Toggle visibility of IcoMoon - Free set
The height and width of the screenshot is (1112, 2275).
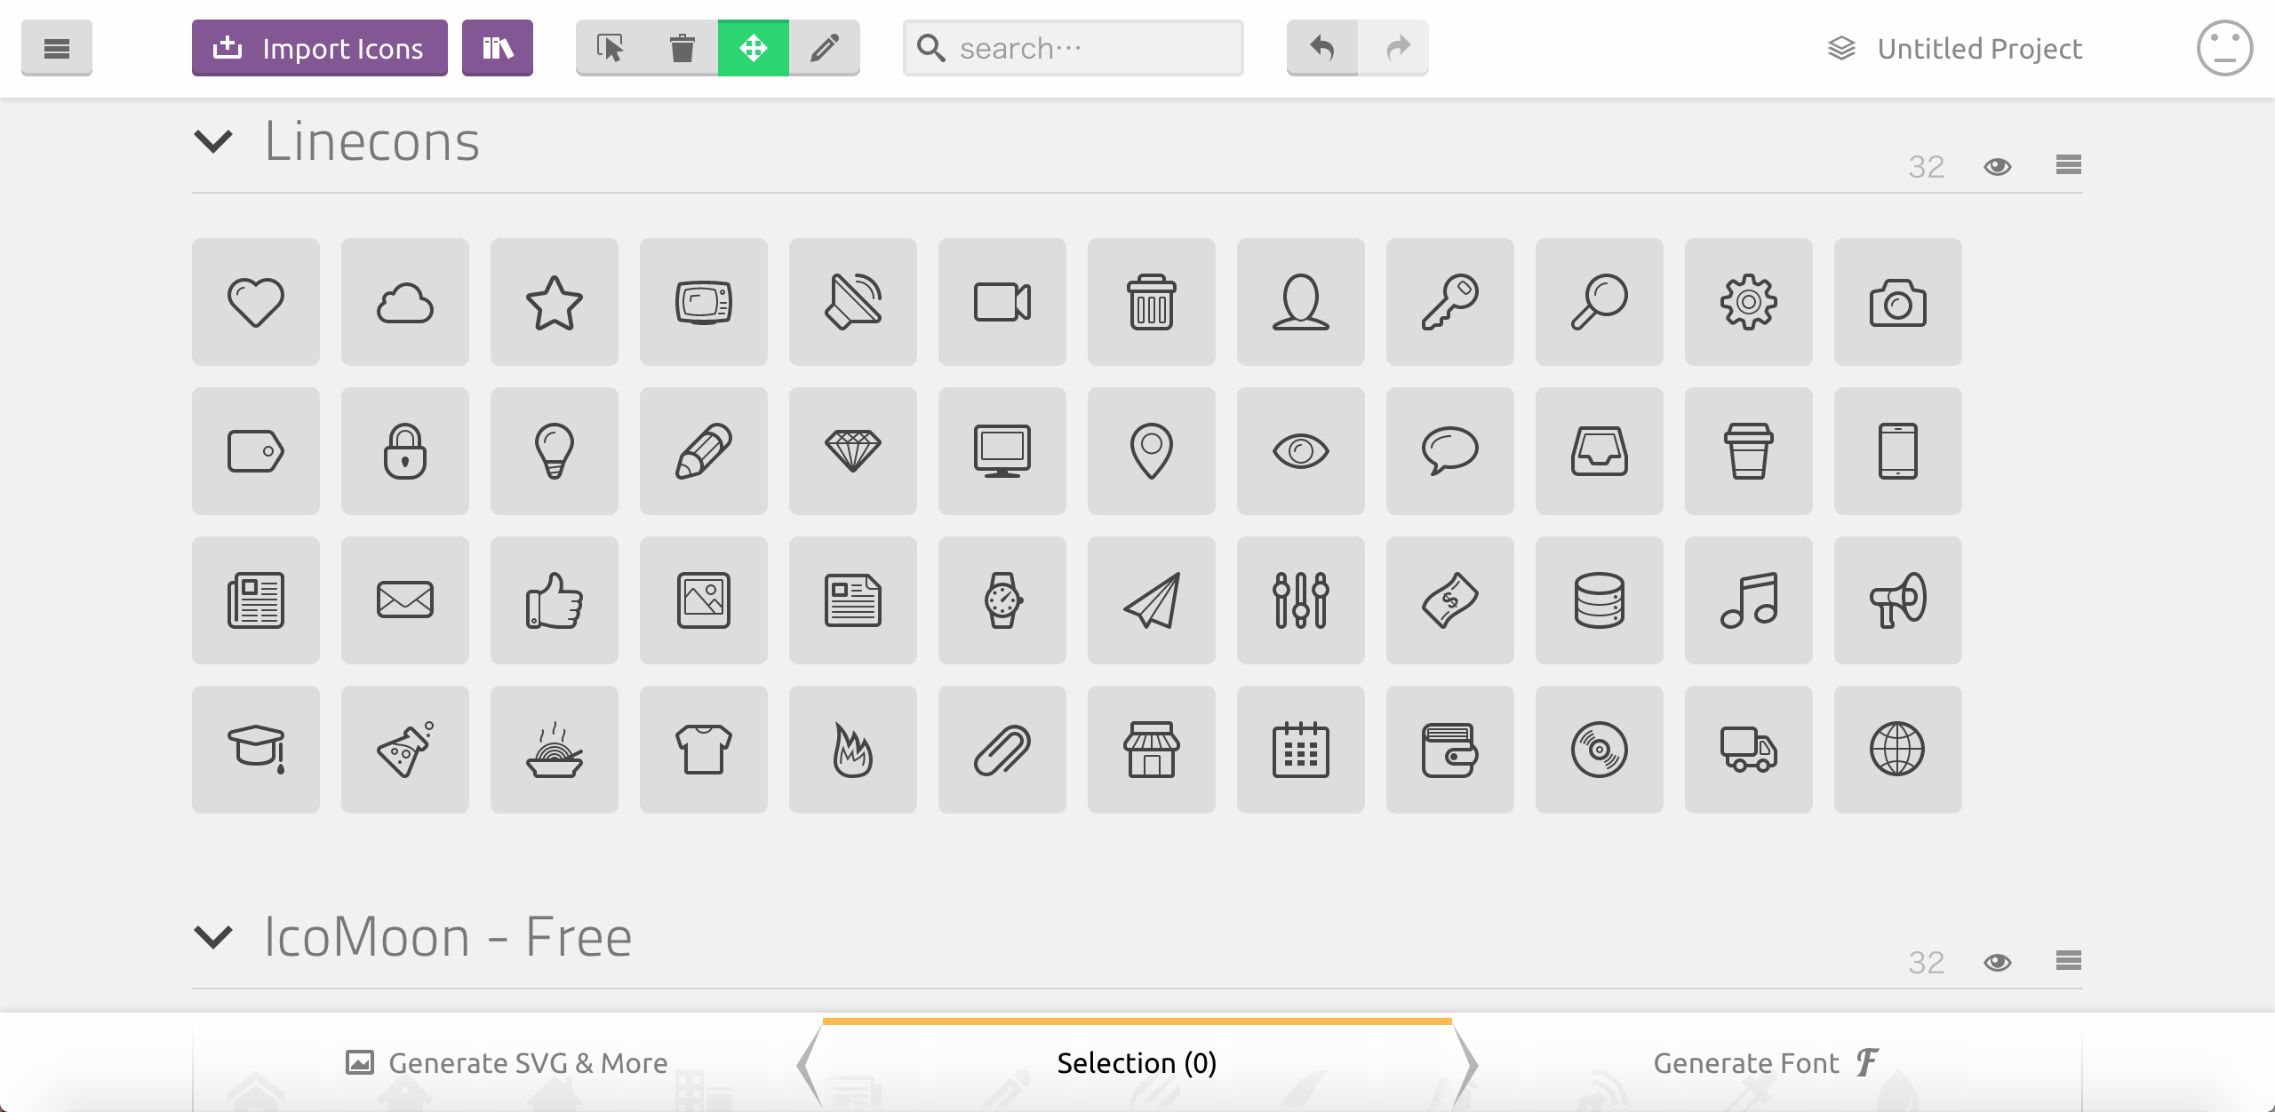point(1997,962)
